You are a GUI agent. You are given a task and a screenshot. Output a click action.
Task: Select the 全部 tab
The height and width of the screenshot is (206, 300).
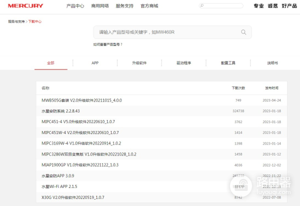point(51,63)
